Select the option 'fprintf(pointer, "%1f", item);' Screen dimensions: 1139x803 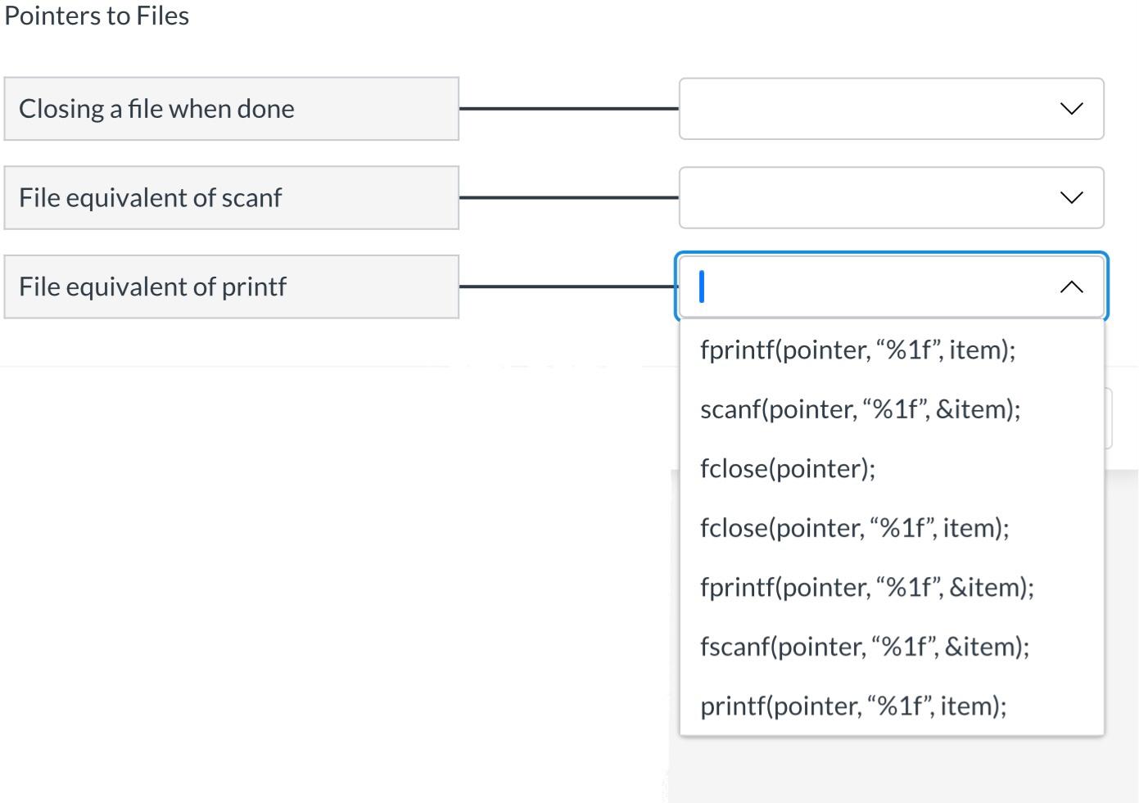click(x=857, y=350)
